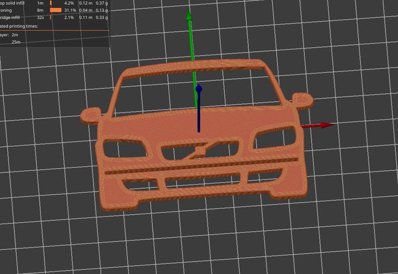
Task: Click the first layer '2m' time value
Action: [15, 35]
